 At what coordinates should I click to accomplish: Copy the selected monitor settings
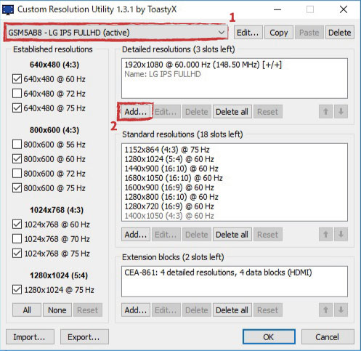click(x=279, y=33)
